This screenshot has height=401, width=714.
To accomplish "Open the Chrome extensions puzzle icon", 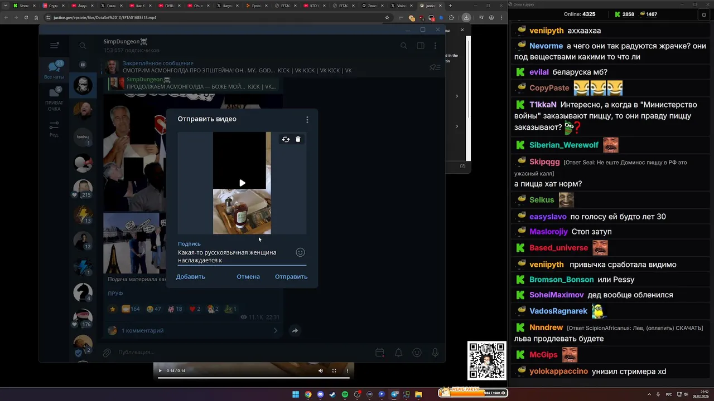I will point(451,17).
